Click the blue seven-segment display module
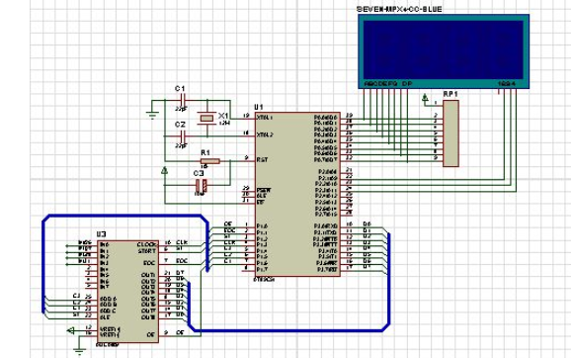 click(x=444, y=51)
